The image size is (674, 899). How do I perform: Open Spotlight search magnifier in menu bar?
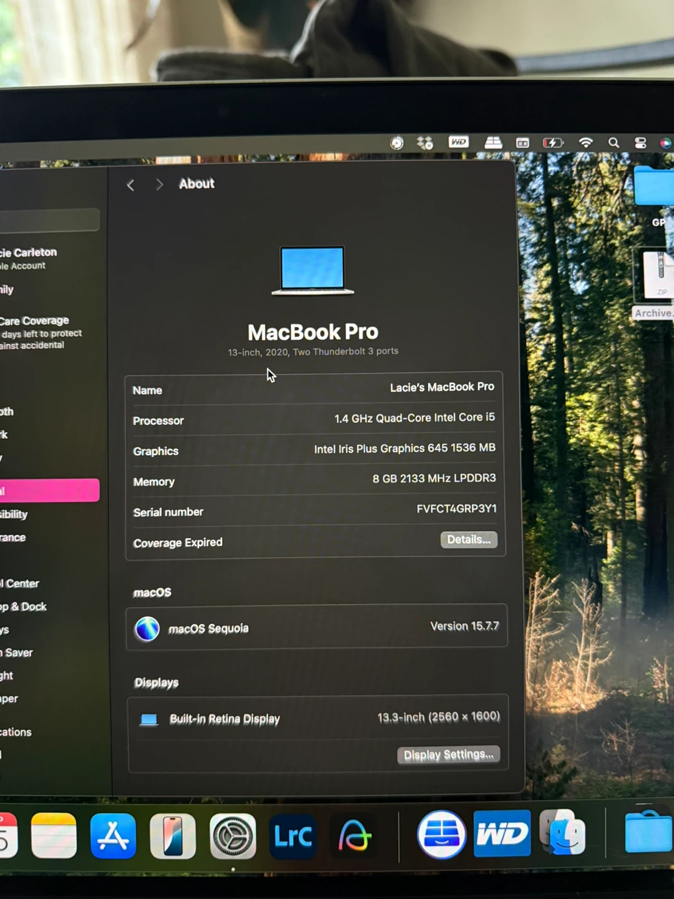point(614,142)
